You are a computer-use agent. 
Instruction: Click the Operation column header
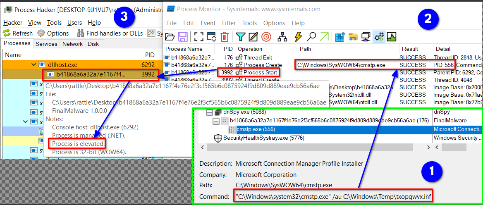click(x=266, y=49)
